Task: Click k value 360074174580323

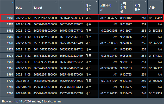Action: (x=71, y=18)
